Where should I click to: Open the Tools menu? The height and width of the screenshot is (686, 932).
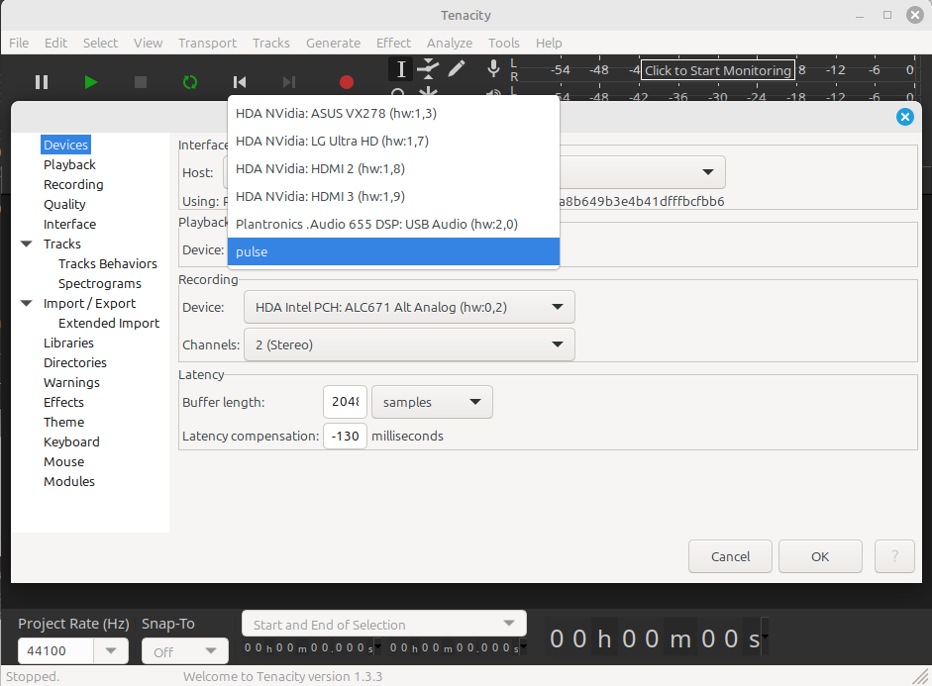pos(504,43)
